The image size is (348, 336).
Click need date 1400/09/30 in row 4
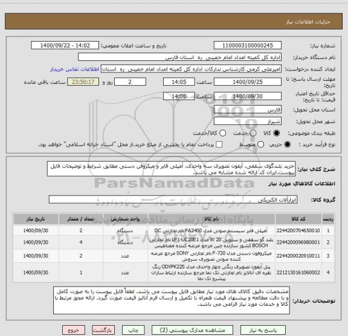coord(36,273)
